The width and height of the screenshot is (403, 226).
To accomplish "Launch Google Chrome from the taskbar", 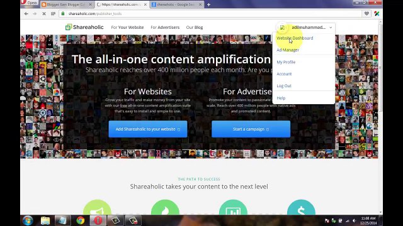I will coord(81,220).
